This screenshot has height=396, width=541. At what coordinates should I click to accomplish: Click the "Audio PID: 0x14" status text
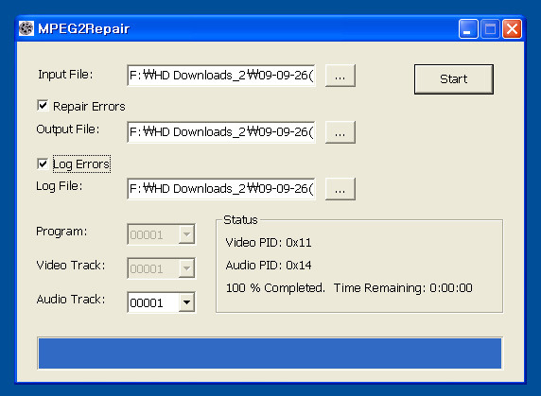[269, 265]
